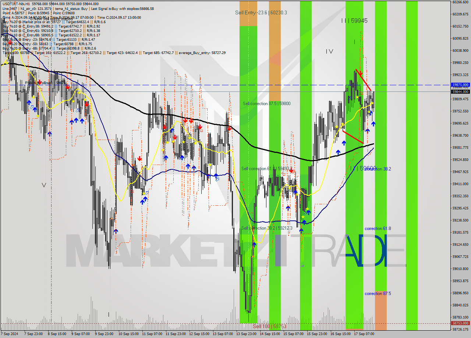
Task: Click the '7 Sep 2024' time axis label
Action: click(x=10, y=334)
